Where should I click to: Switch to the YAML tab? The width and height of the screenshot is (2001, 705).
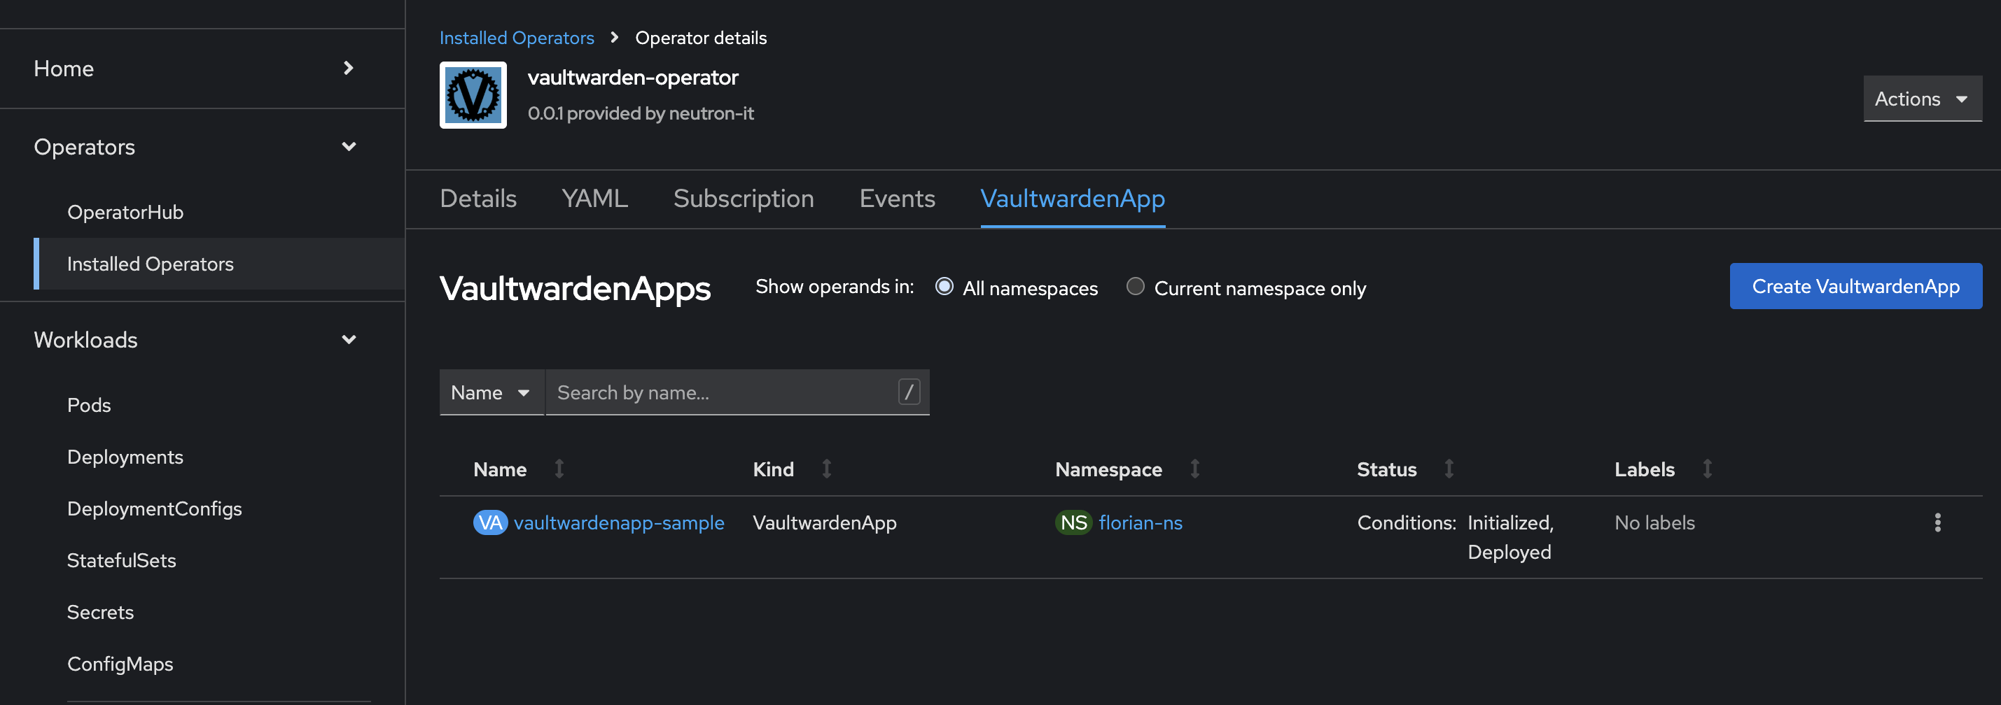click(594, 199)
